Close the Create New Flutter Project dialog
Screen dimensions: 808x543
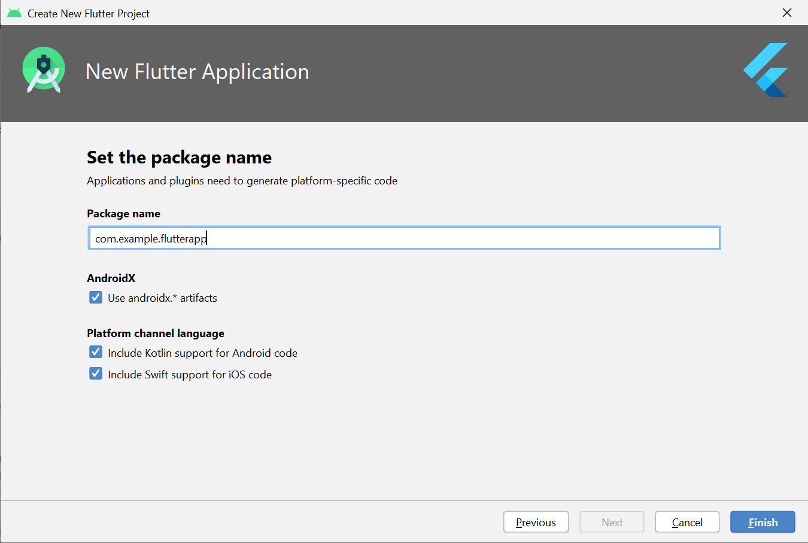pyautogui.click(x=786, y=12)
